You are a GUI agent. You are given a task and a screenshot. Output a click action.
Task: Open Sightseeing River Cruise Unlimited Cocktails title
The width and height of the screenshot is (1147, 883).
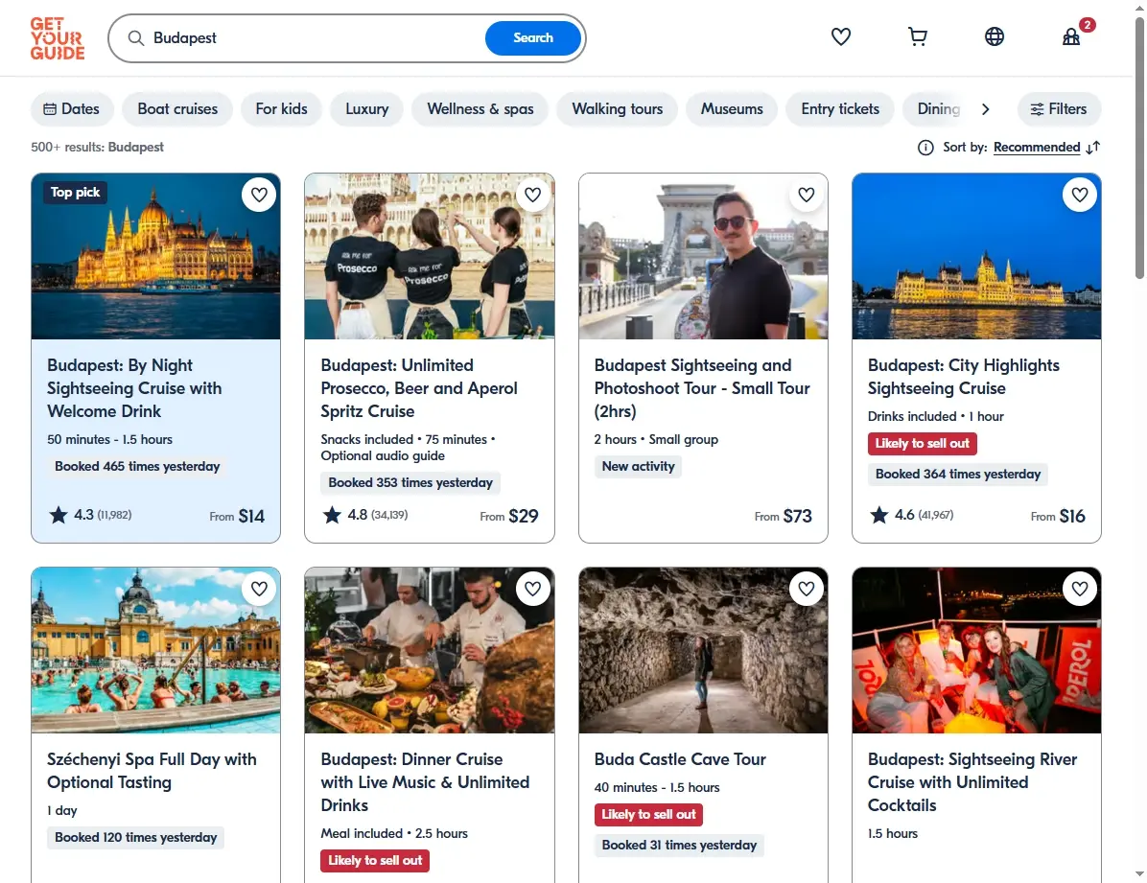(972, 782)
